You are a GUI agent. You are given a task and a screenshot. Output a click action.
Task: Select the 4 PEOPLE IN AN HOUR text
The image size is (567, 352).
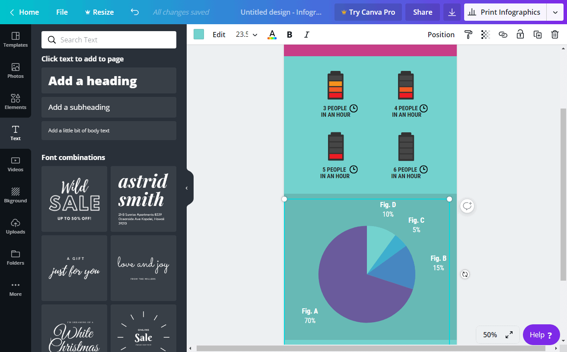point(406,112)
